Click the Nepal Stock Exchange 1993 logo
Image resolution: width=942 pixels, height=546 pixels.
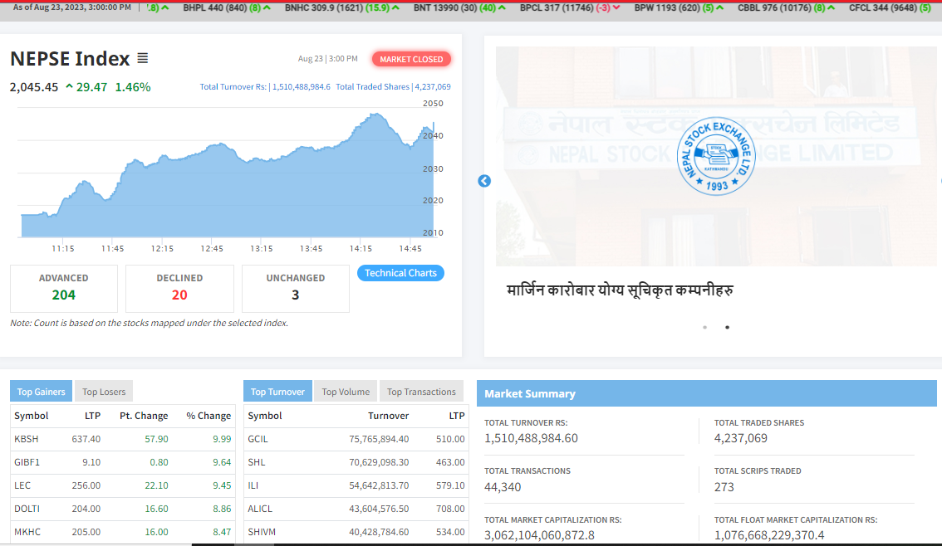[x=715, y=156]
